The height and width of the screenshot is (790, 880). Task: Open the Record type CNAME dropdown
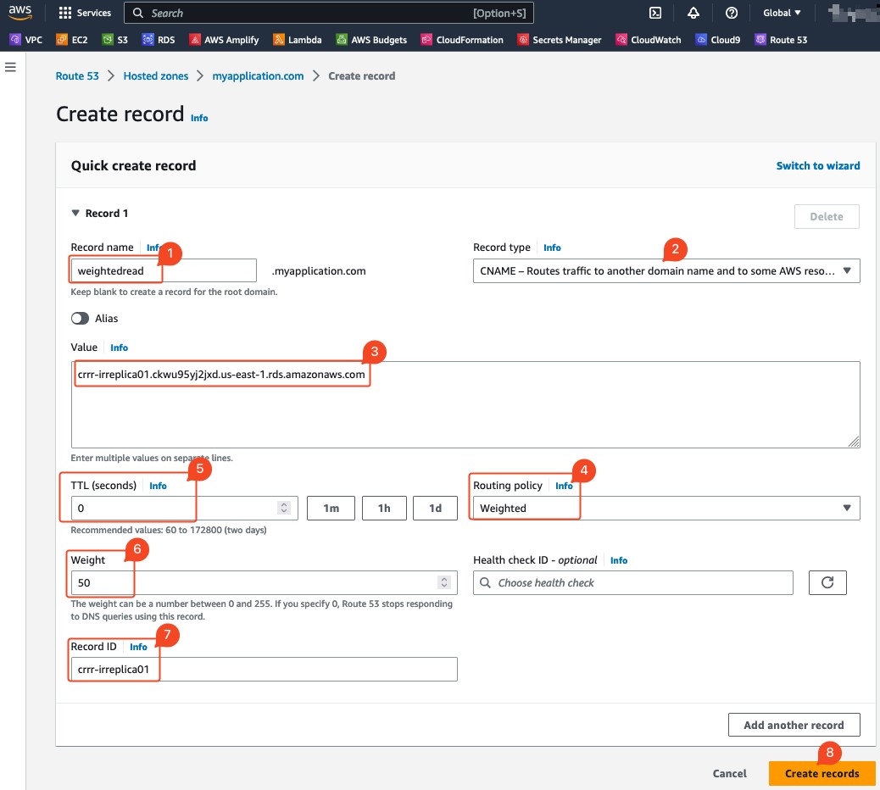click(666, 271)
